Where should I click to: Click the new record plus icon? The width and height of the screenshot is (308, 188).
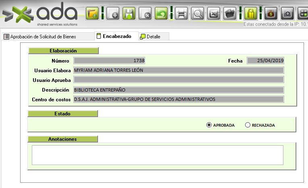pyautogui.click(x=112, y=13)
